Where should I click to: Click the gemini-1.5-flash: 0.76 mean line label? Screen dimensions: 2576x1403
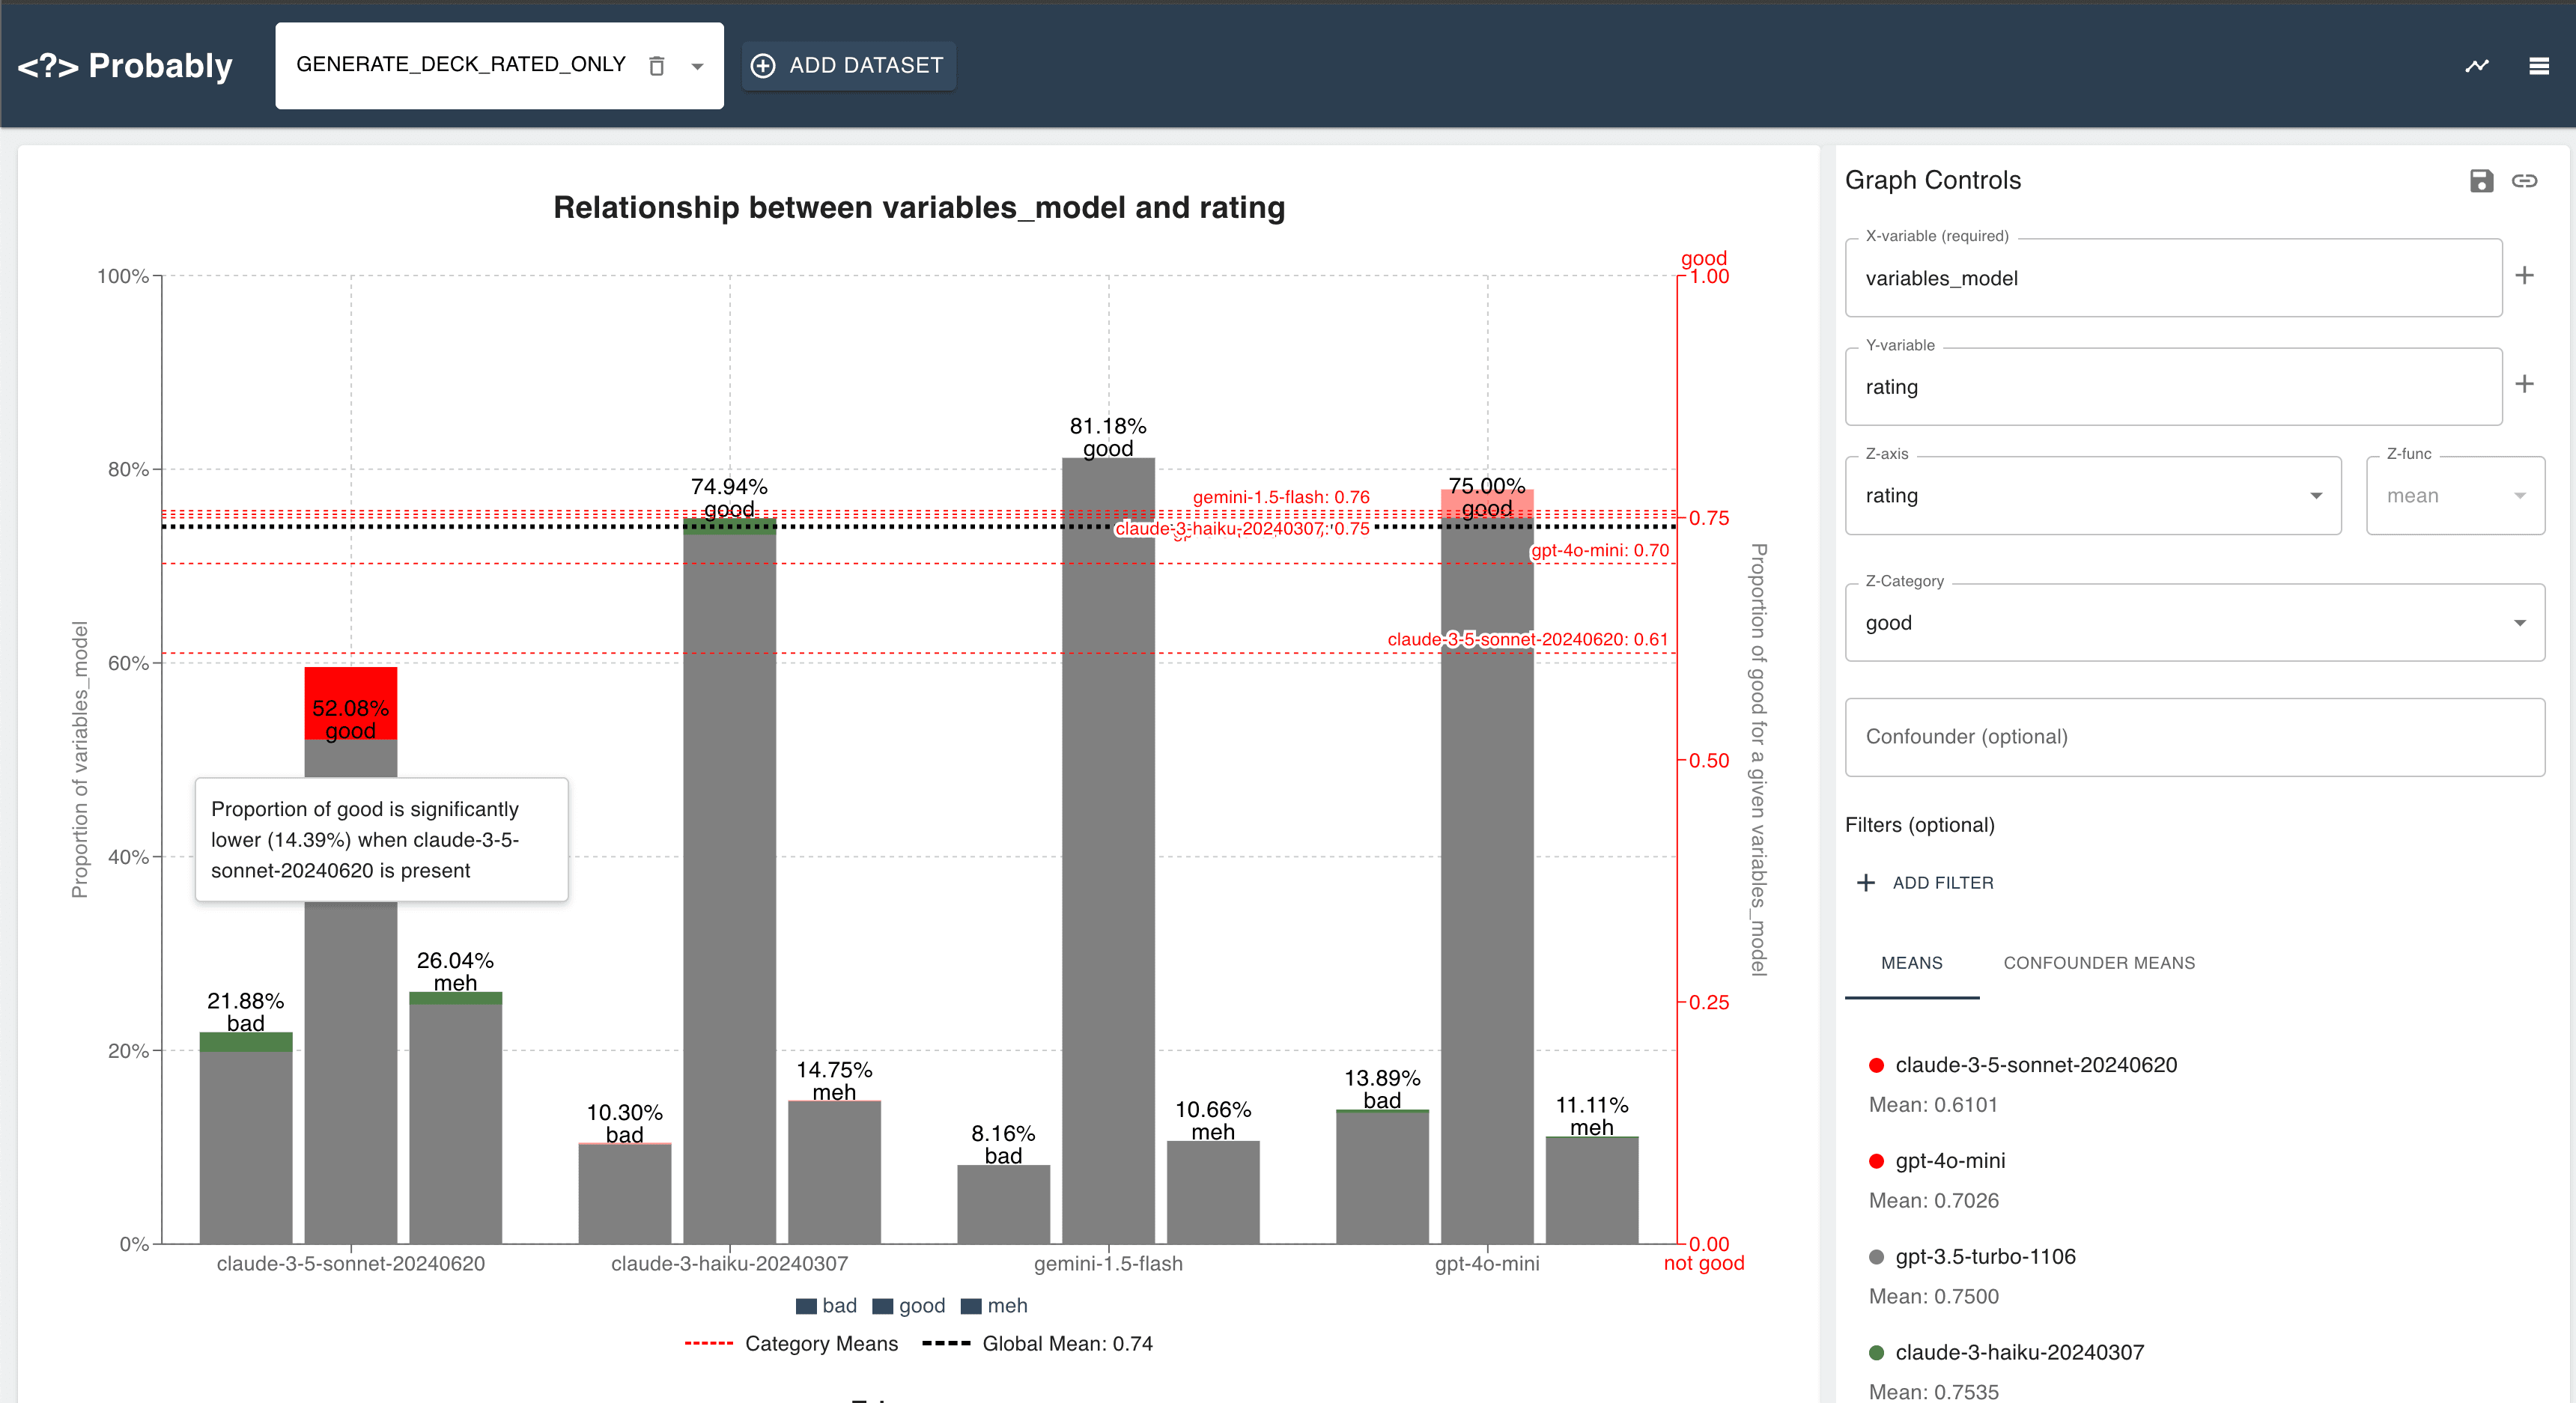1281,498
